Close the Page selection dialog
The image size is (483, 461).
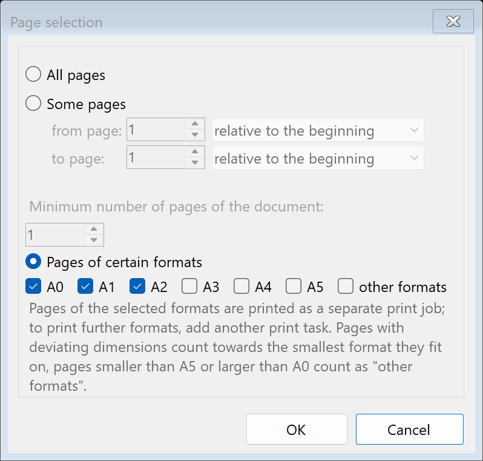point(453,21)
